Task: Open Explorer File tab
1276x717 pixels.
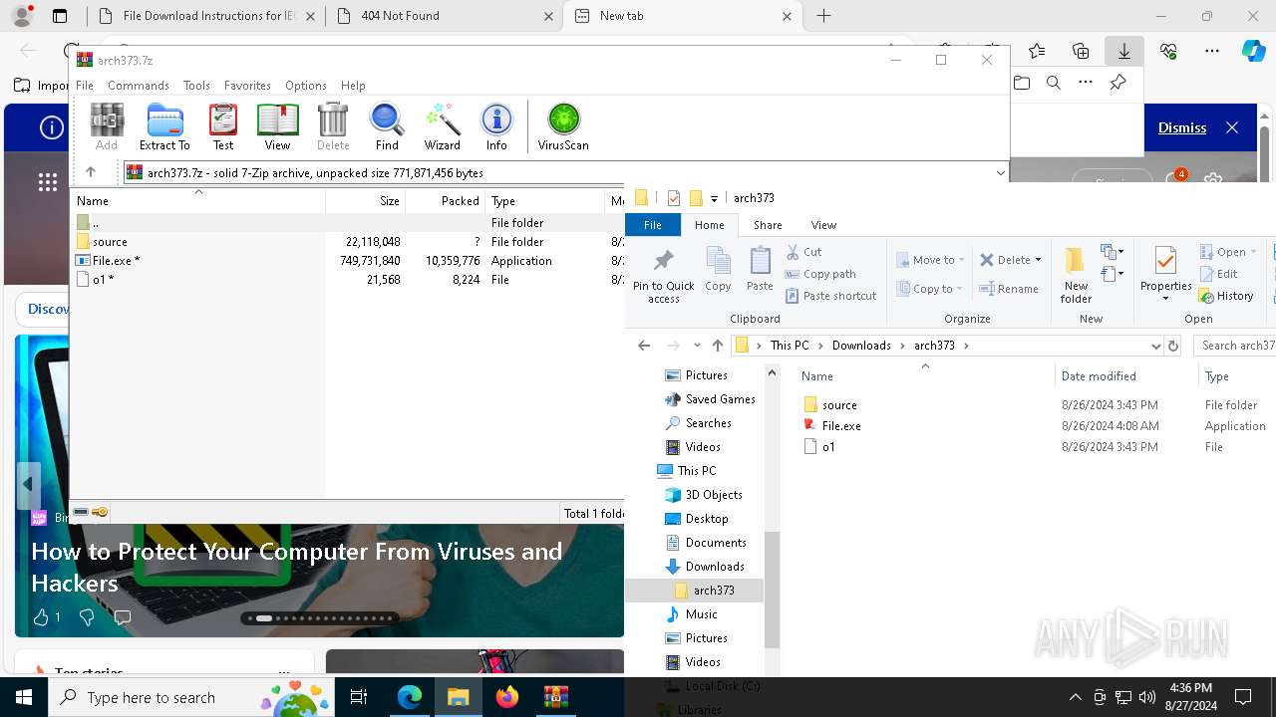Action: (653, 225)
